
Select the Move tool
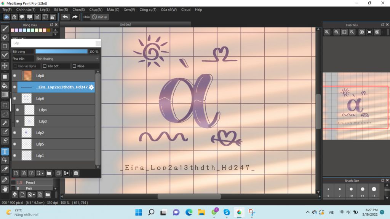5,66
